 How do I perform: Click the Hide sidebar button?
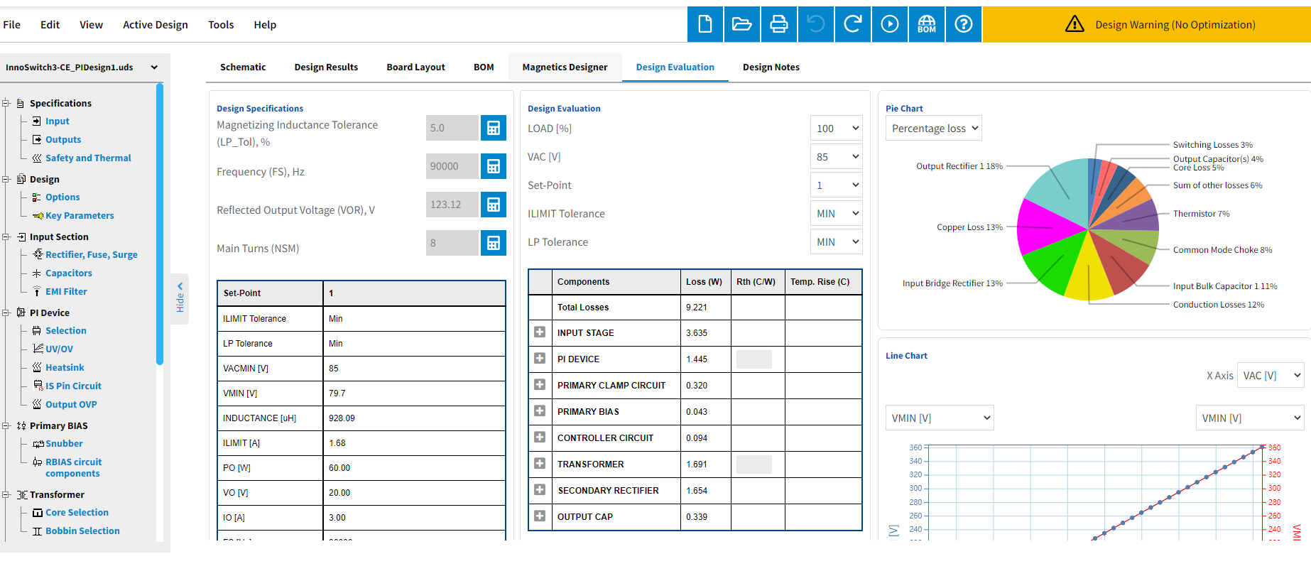point(180,298)
